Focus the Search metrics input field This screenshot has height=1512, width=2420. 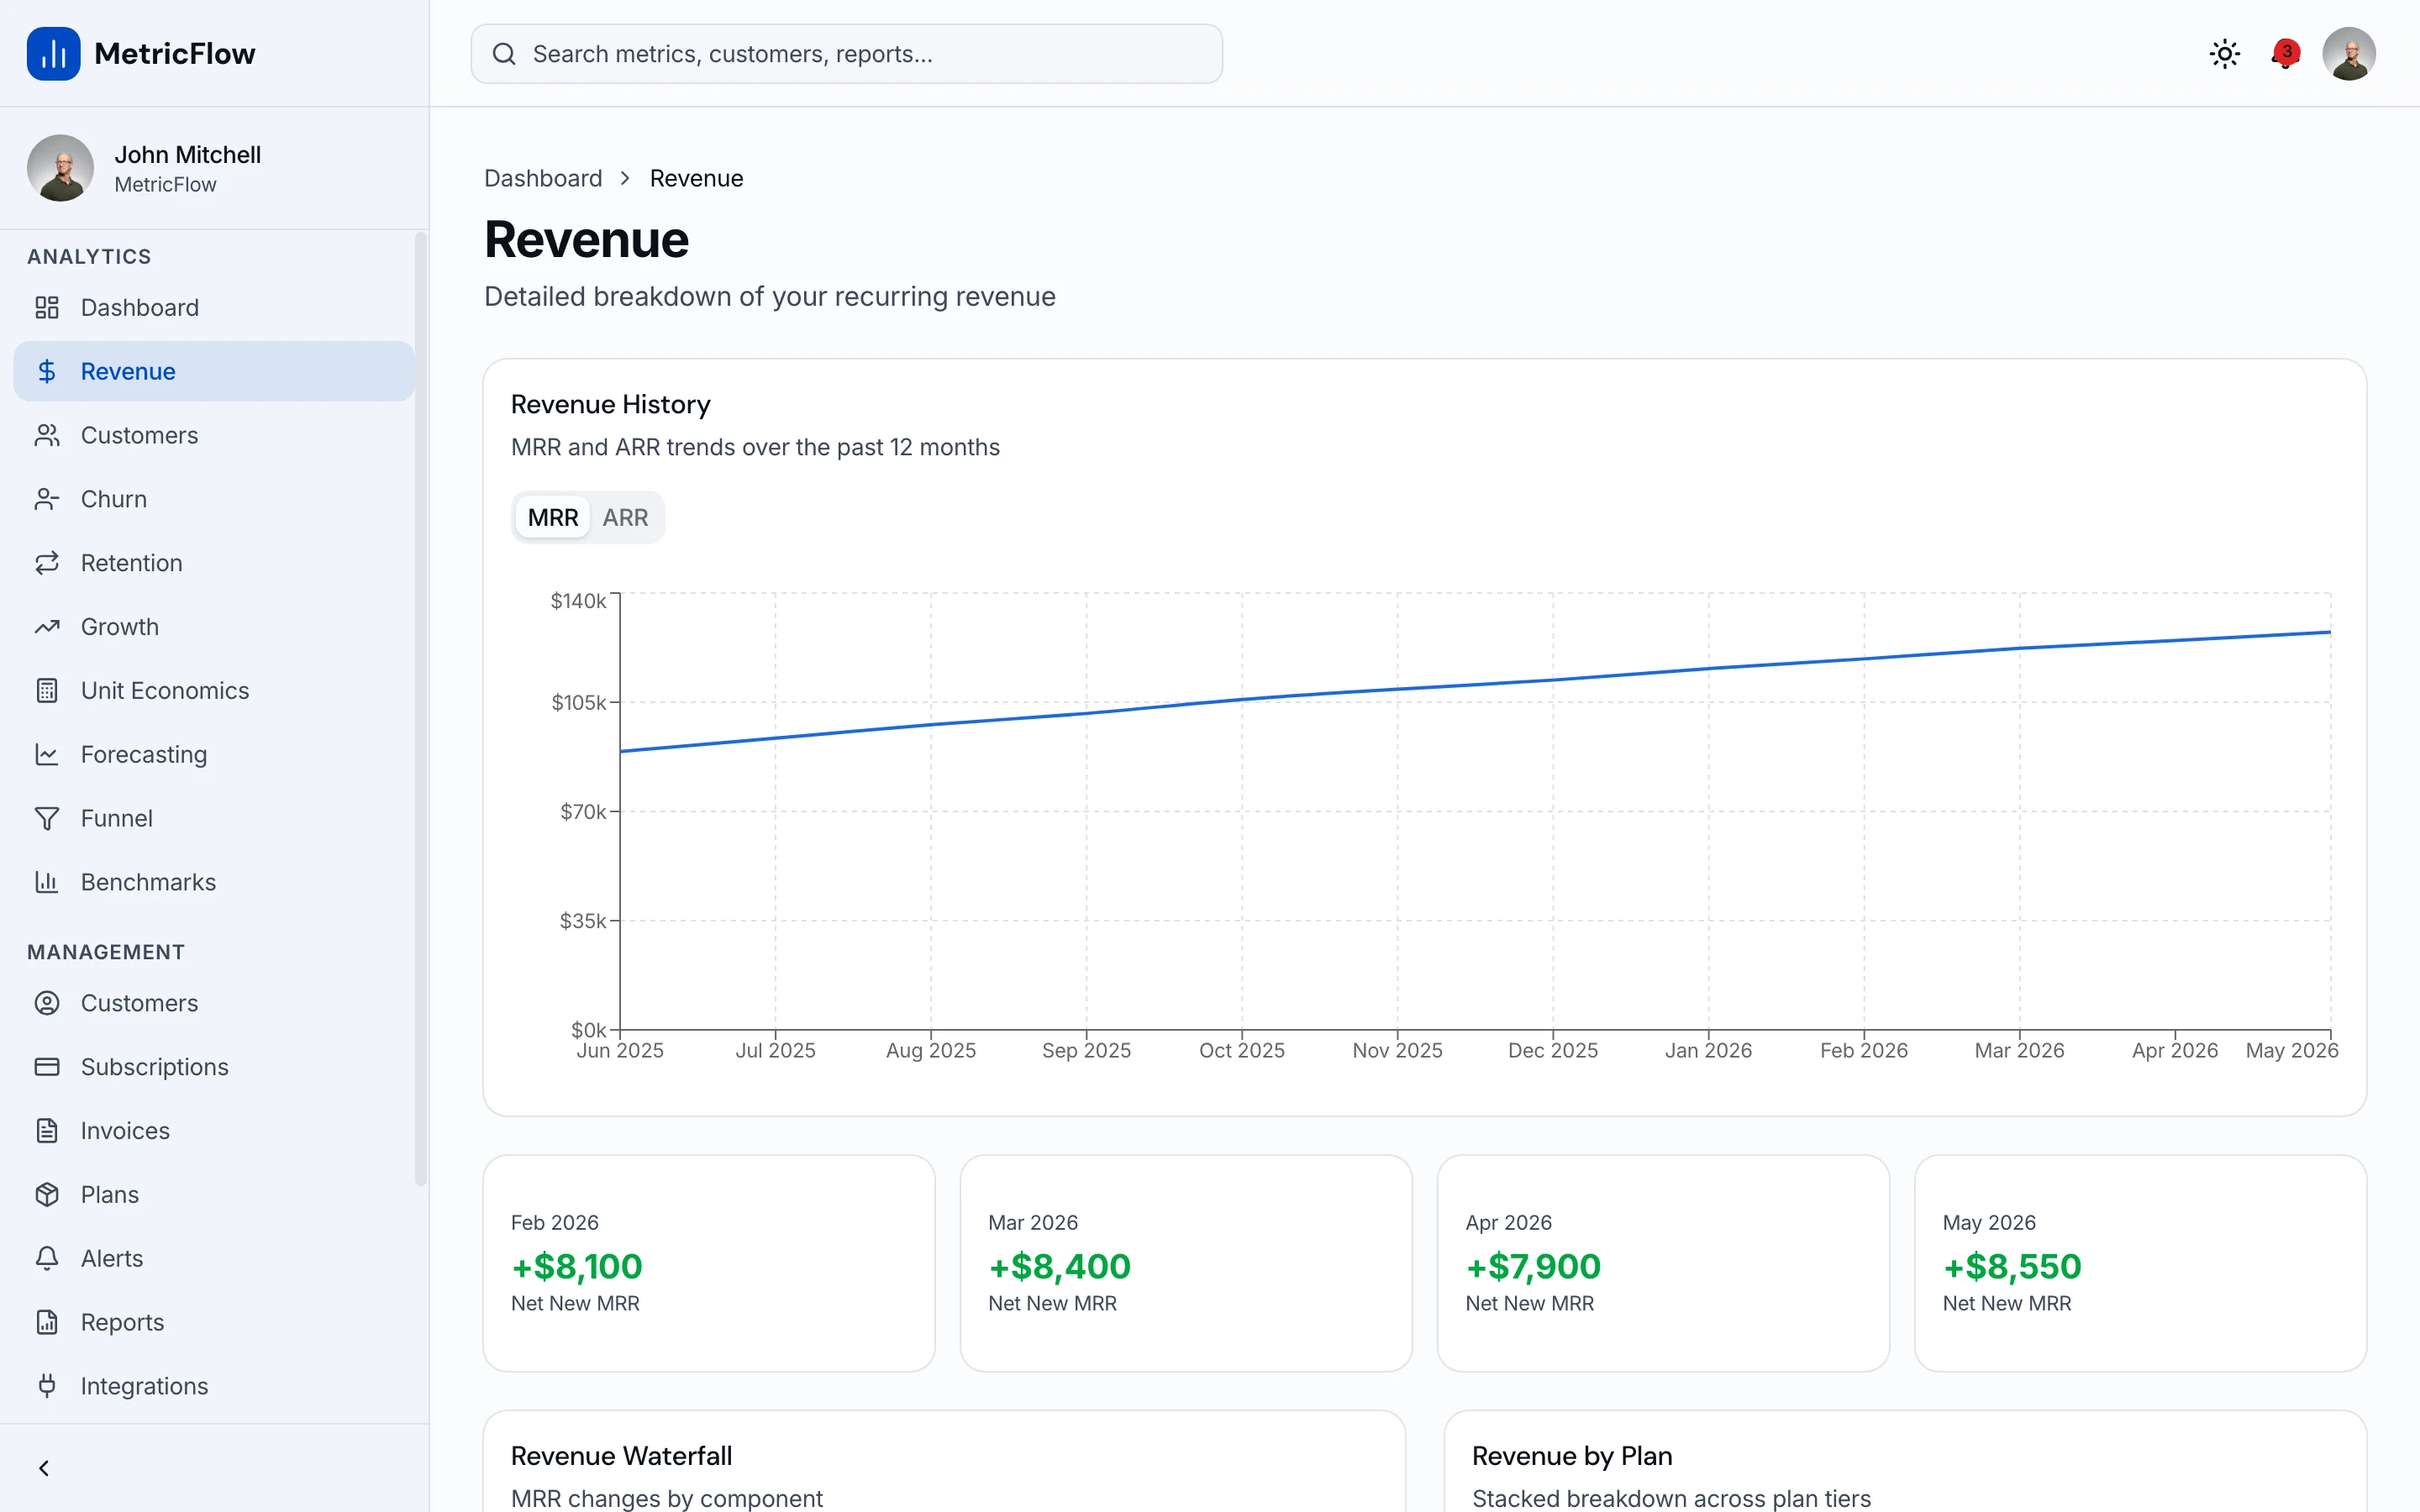(846, 54)
